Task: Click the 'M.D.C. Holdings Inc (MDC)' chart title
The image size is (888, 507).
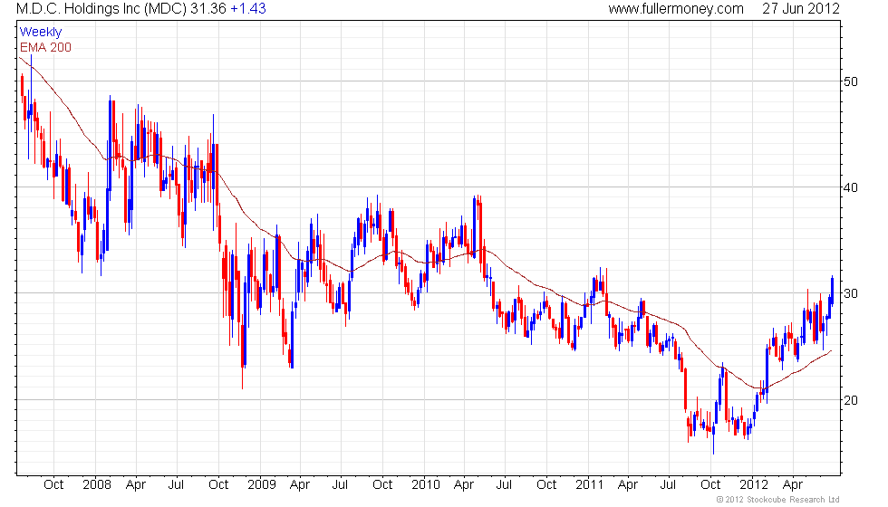Action: coord(101,9)
